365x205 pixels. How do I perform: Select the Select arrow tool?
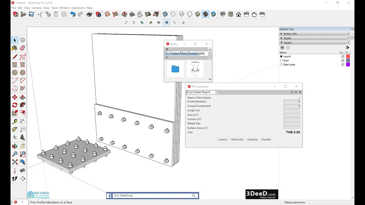tap(15, 40)
